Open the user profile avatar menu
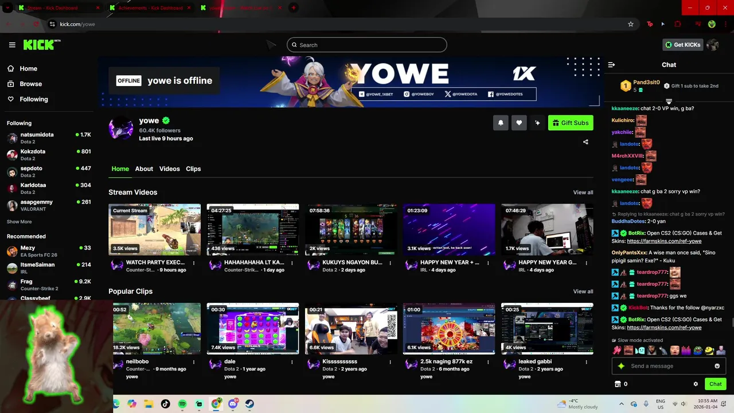The height and width of the screenshot is (413, 734). pos(713,45)
